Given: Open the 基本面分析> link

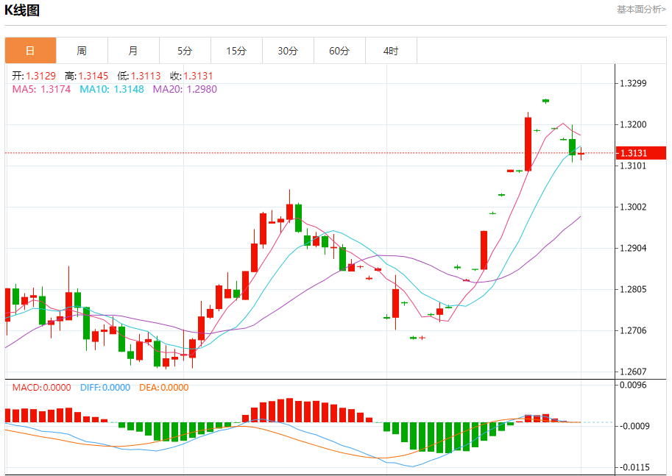Looking at the screenshot, I should pos(641,10).
